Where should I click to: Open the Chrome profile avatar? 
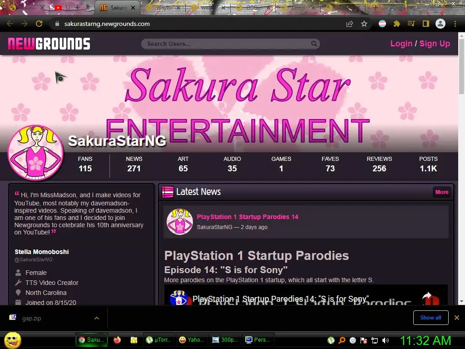(x=440, y=24)
